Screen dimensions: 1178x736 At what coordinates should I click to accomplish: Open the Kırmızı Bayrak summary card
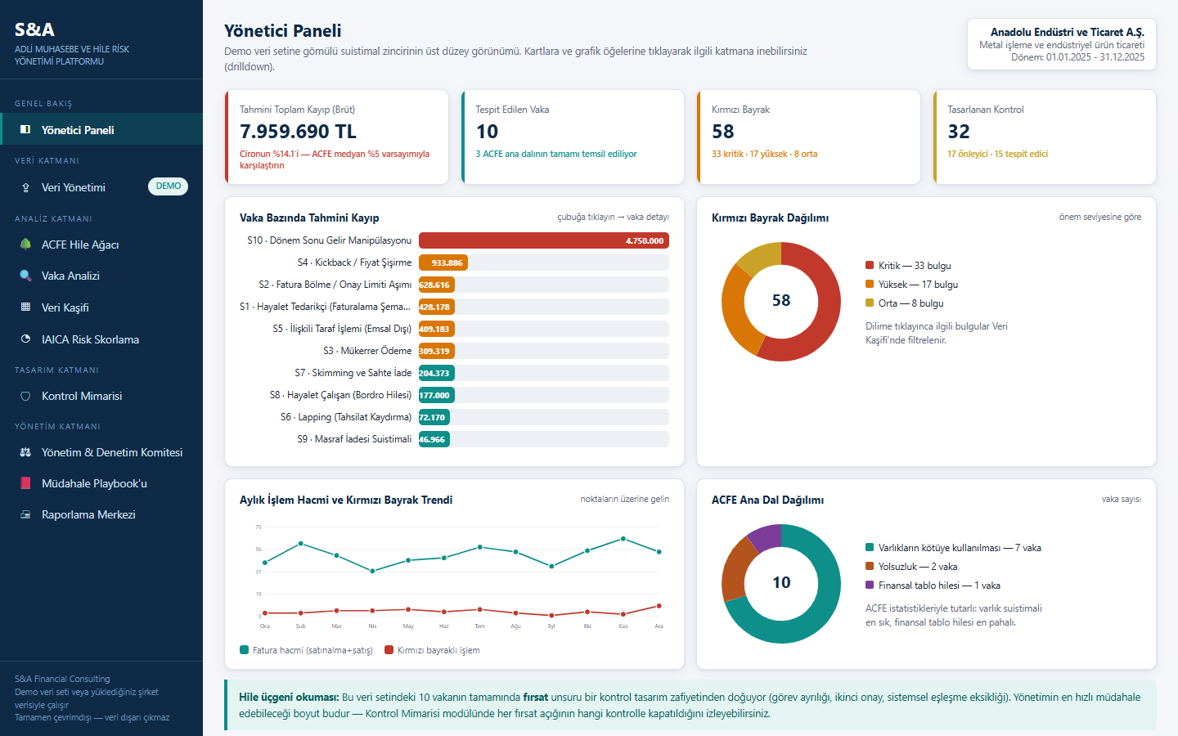(809, 137)
